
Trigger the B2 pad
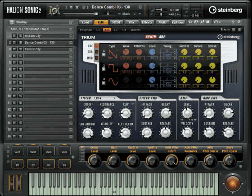[x=18, y=164]
